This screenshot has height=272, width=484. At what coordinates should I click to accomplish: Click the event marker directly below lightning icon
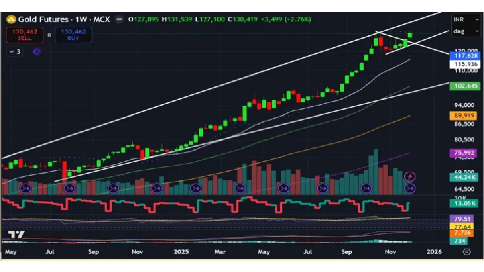point(409,188)
